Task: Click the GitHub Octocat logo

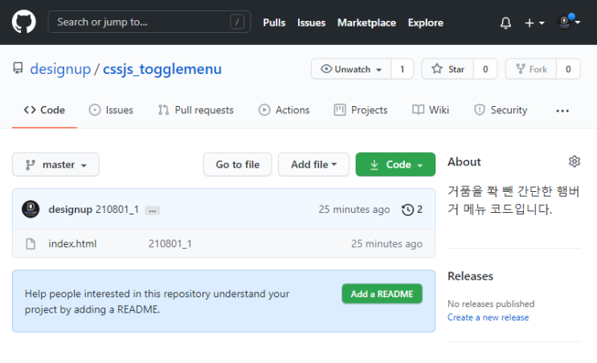Action: pos(23,22)
